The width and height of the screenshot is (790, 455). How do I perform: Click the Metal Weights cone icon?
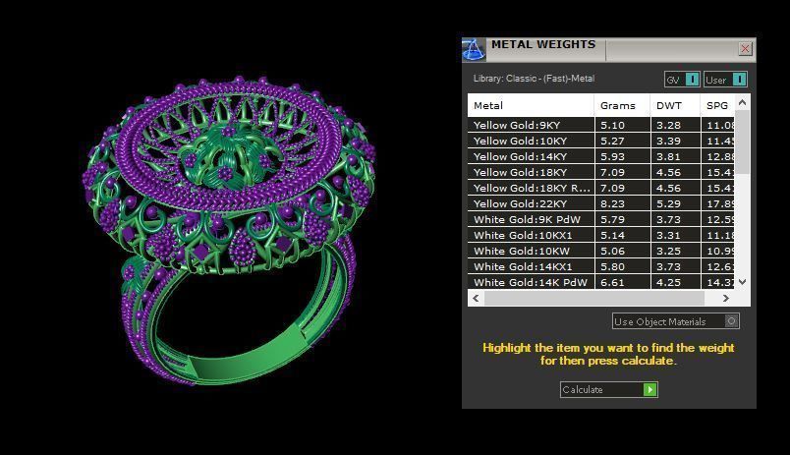point(474,50)
